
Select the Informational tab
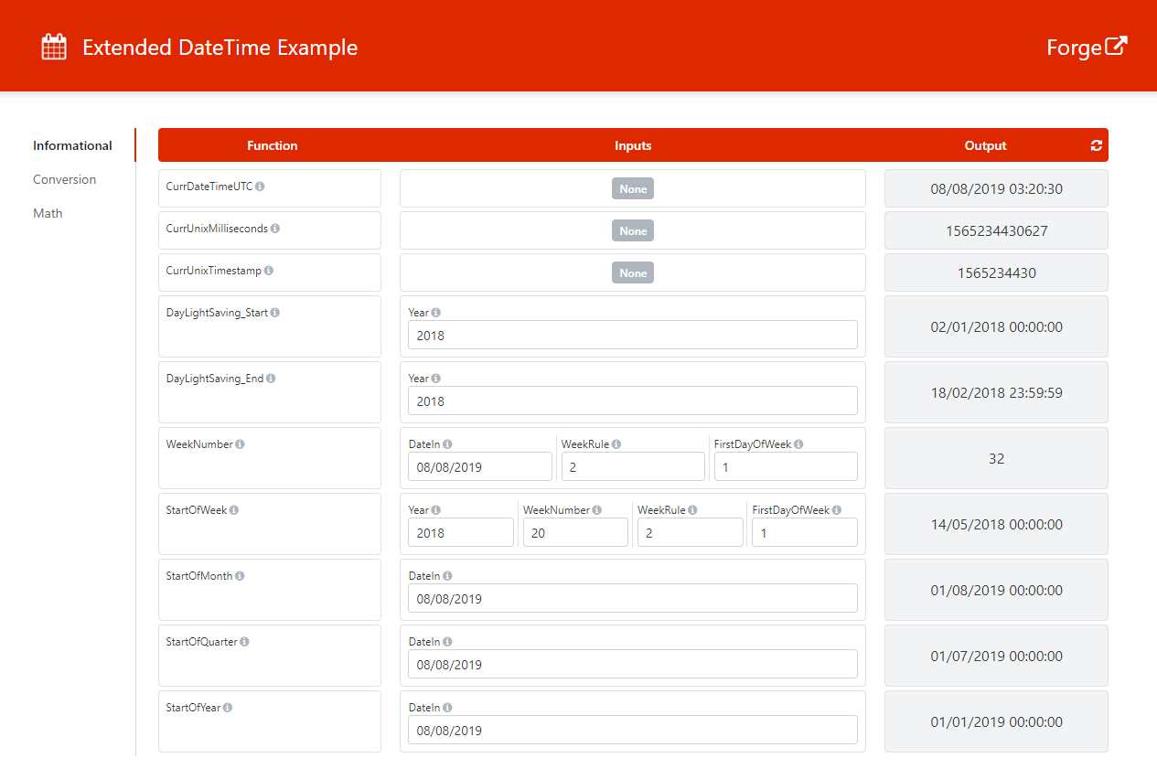(x=72, y=145)
